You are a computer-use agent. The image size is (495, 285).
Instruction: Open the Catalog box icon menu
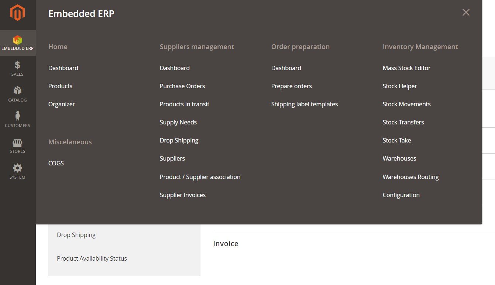point(18,95)
